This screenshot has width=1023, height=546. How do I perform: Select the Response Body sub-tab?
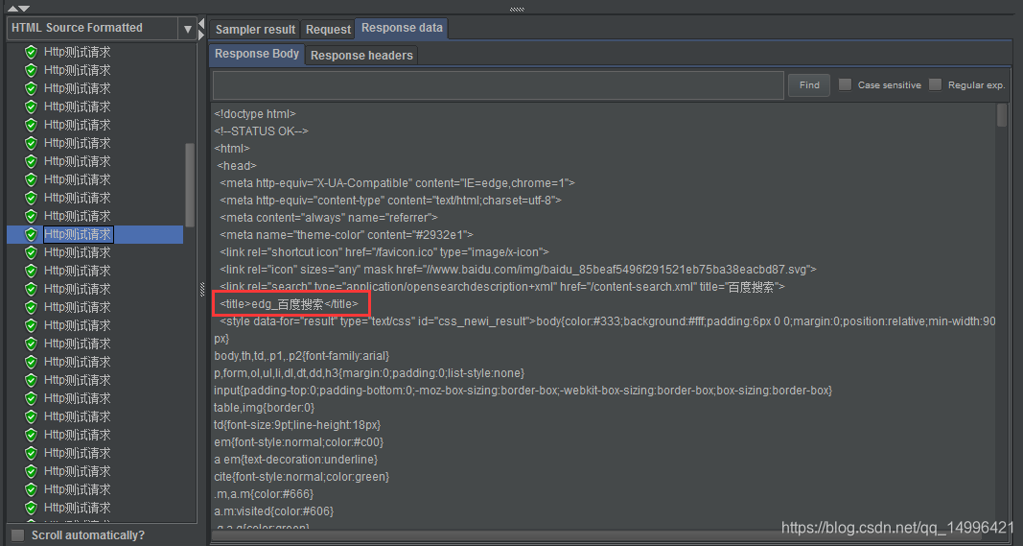point(257,54)
